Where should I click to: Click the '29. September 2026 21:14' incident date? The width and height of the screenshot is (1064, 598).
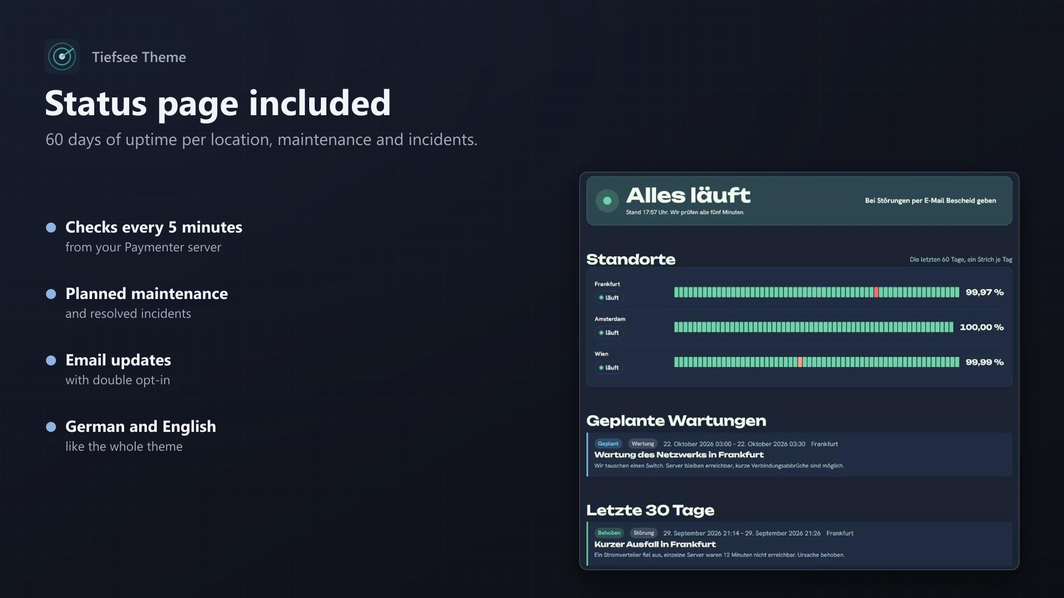(701, 533)
